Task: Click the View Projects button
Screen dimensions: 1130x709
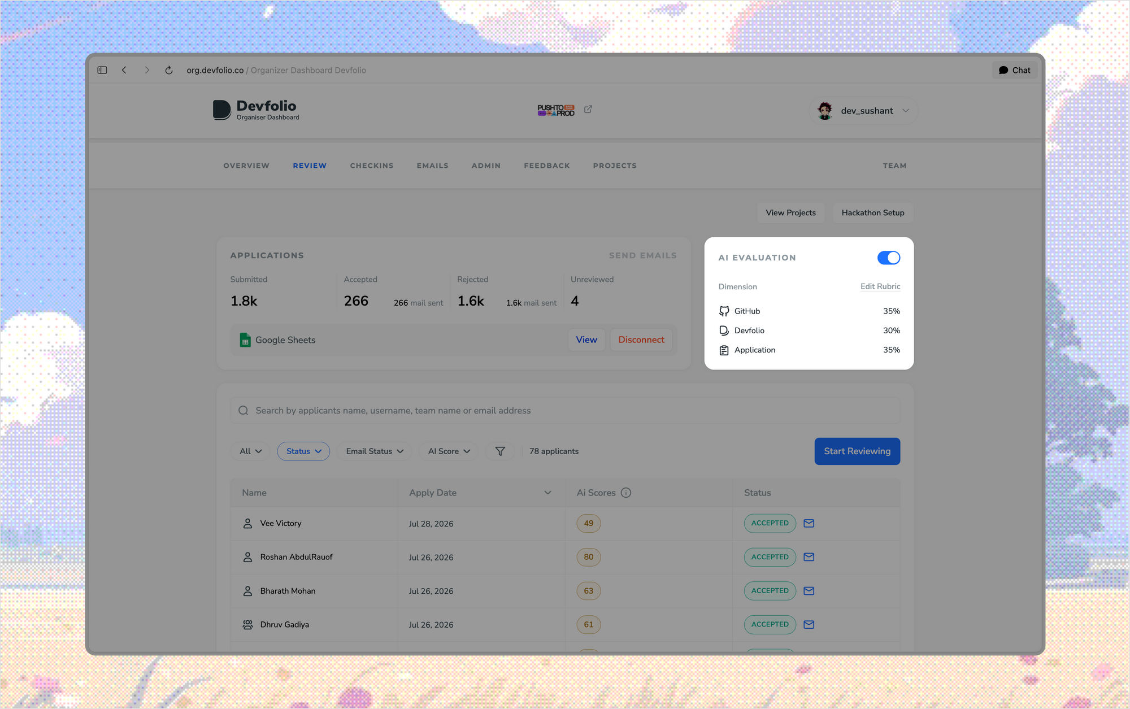Action: point(790,212)
